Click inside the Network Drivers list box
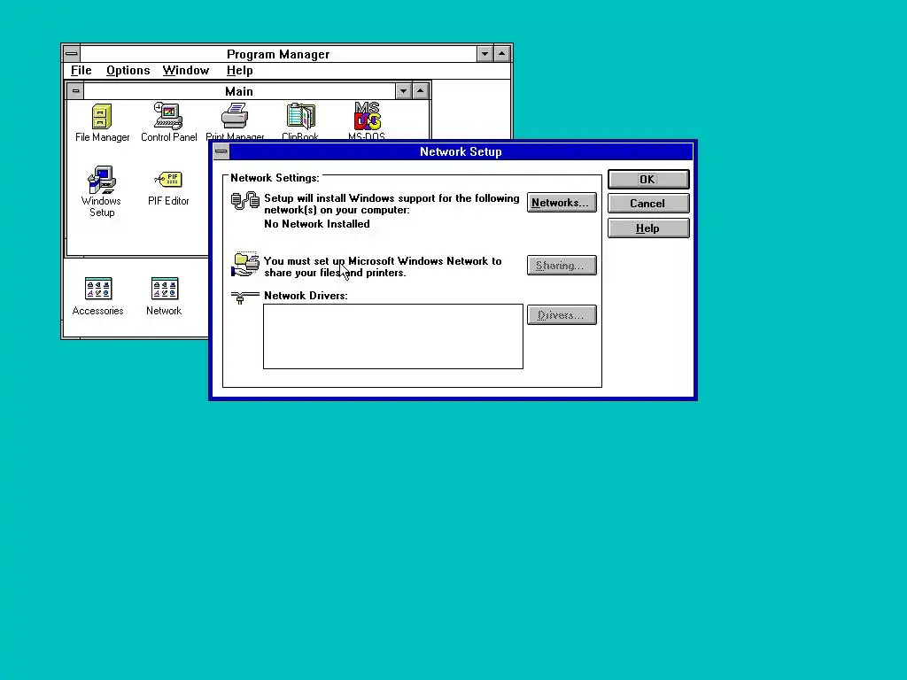Screen dimensions: 907x680 pyautogui.click(x=393, y=336)
